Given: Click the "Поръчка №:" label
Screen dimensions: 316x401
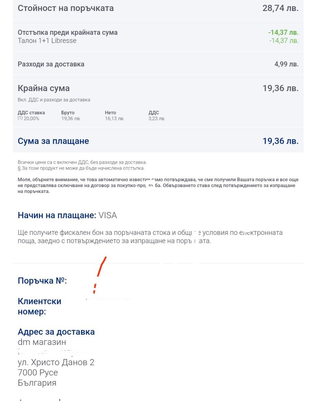Looking at the screenshot, I should pyautogui.click(x=42, y=281).
